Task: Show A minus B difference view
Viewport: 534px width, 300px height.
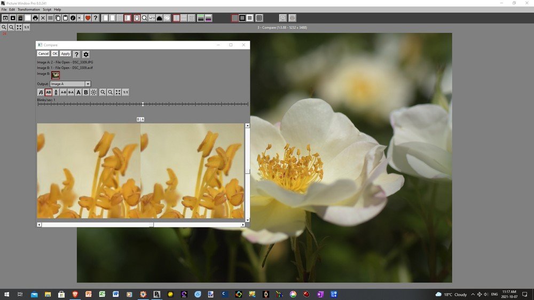Action: point(64,92)
